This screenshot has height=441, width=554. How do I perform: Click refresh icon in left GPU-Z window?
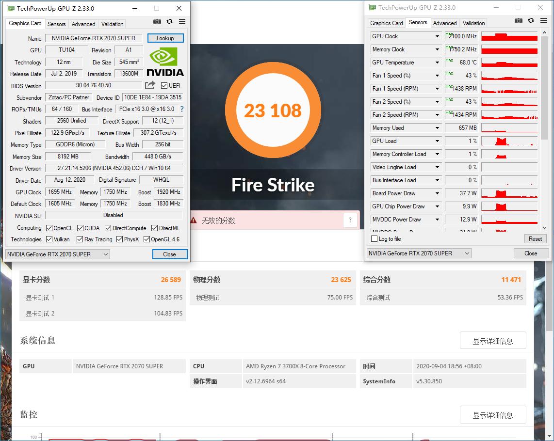click(170, 21)
